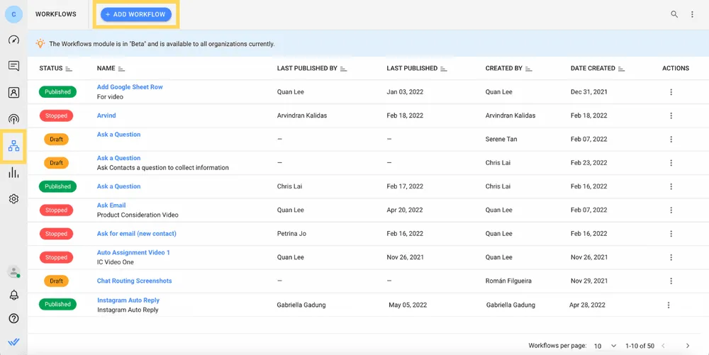Click the organization avatar letter C

(x=13, y=14)
